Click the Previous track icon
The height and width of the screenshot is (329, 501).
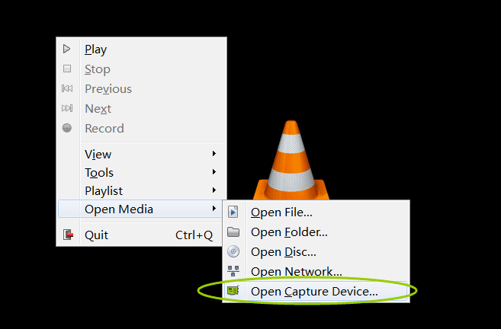click(x=67, y=88)
